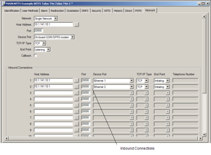Click Host Address field in inbound row 8
The width and height of the screenshot is (211, 155).
[x=53, y=124]
